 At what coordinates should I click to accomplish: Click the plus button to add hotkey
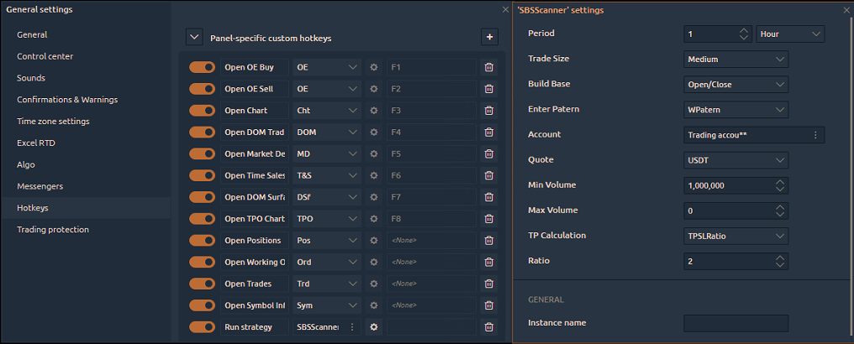coord(489,37)
